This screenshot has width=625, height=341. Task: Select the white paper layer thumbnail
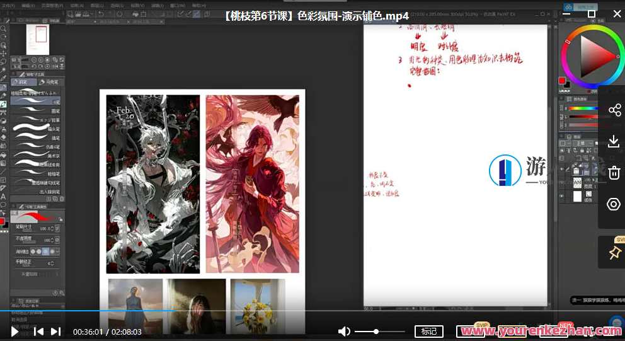coord(577,196)
